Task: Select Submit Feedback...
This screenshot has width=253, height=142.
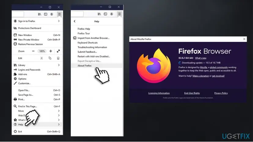Action: coord(97,52)
